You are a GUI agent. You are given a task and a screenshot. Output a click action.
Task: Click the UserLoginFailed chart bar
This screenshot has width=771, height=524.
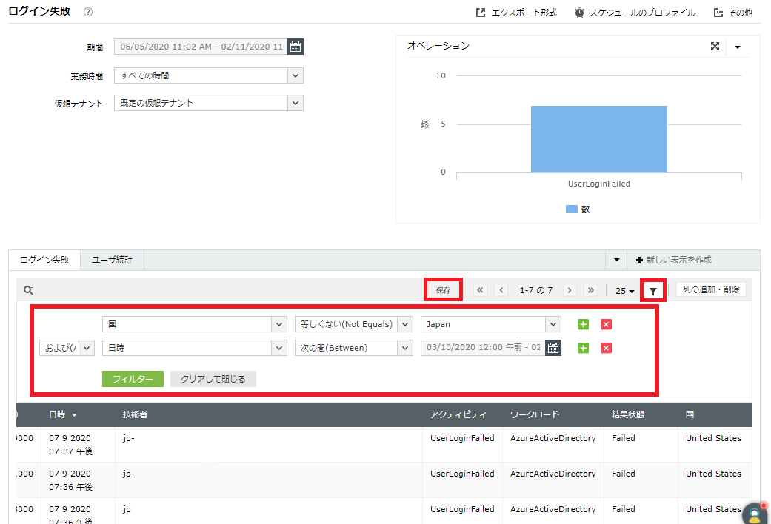[x=599, y=139]
